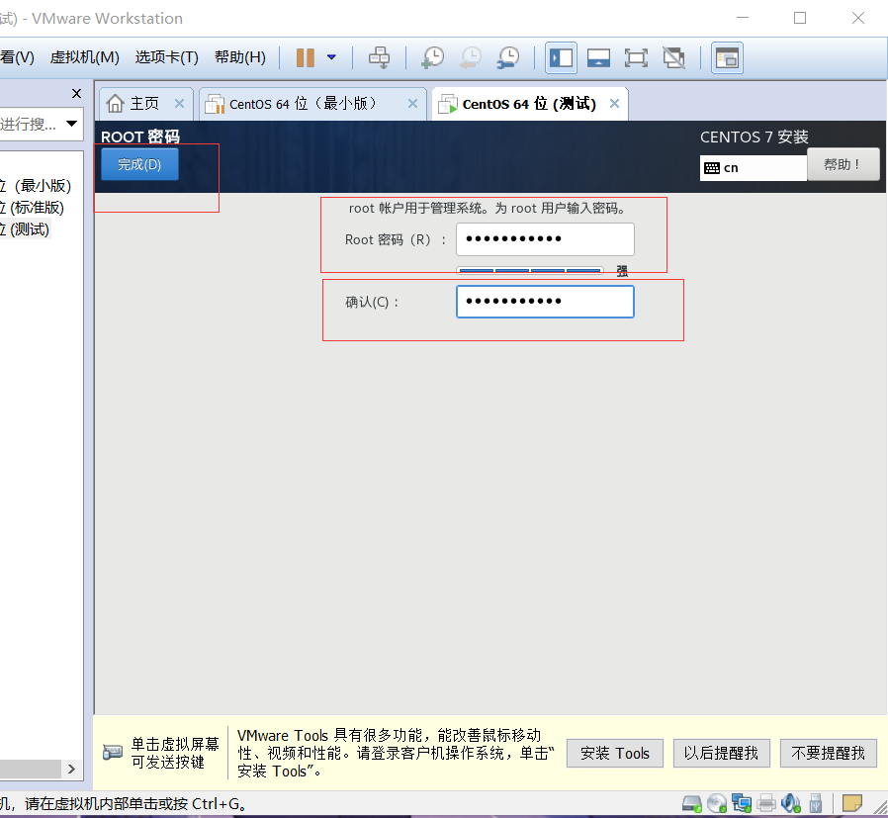Click the network adapter status icon

(742, 803)
